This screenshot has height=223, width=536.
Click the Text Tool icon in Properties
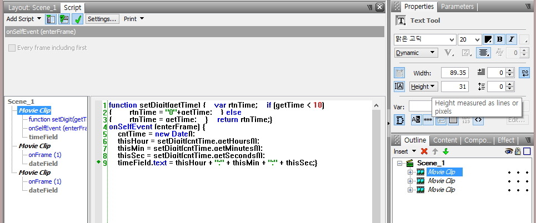[400, 21]
